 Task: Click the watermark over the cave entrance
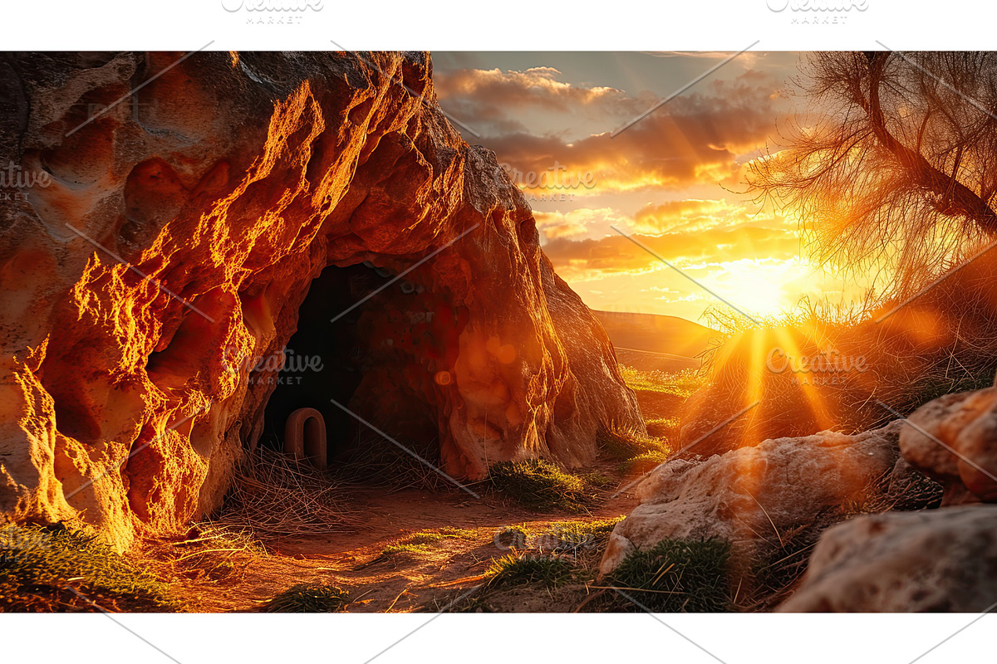(x=274, y=364)
